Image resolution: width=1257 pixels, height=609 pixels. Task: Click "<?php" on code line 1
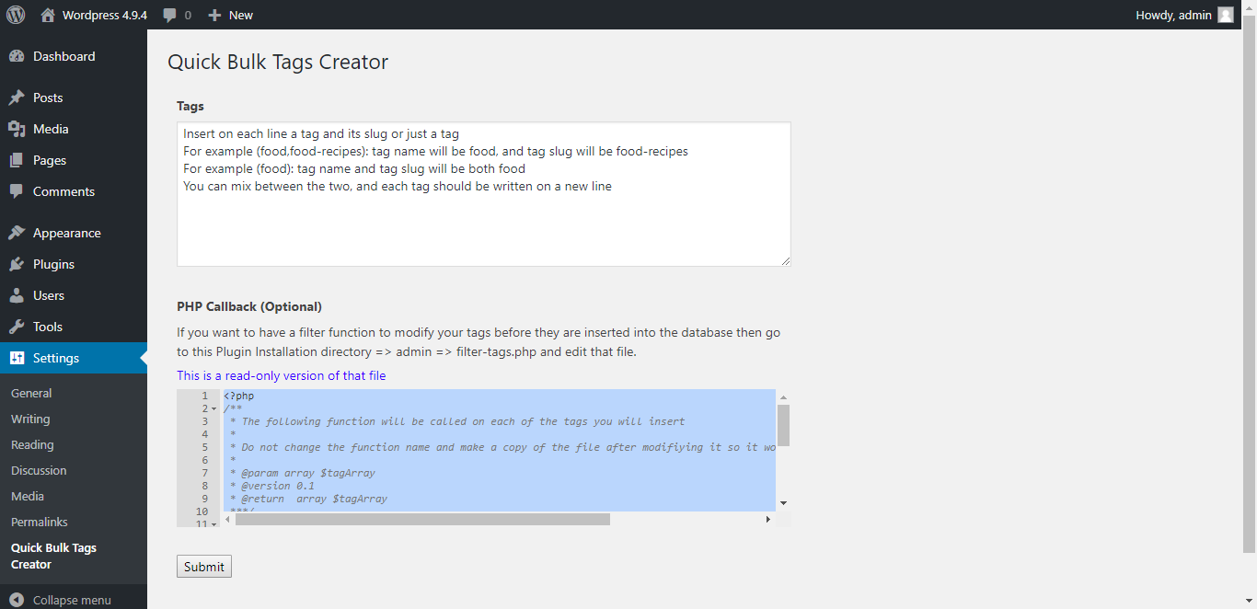point(238,396)
